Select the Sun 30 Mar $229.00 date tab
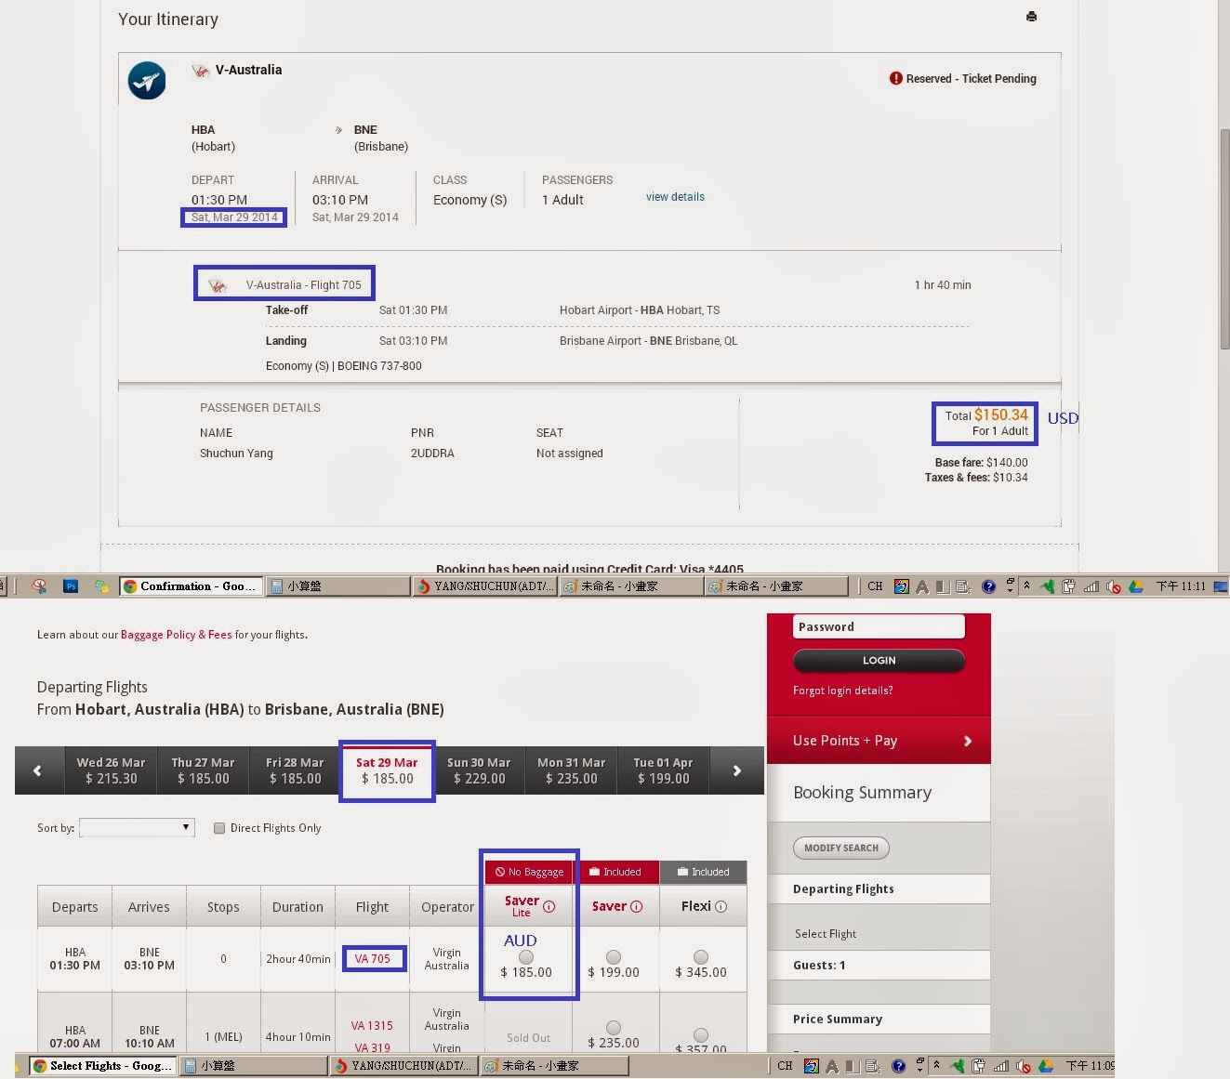1230x1079 pixels. coord(479,770)
